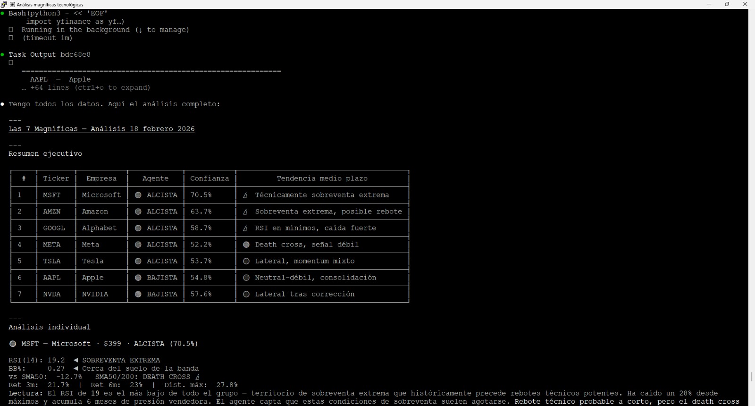Click the 'Dist. máx: -27.8%' value
The image size is (755, 406).
pyautogui.click(x=201, y=385)
